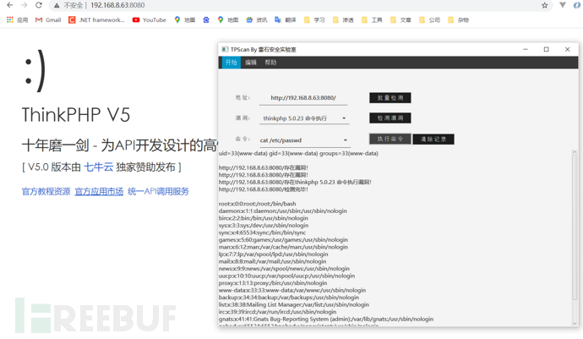583x339 pixels.
Task: Click the output panel vertical scrollbar
Action: [575, 238]
